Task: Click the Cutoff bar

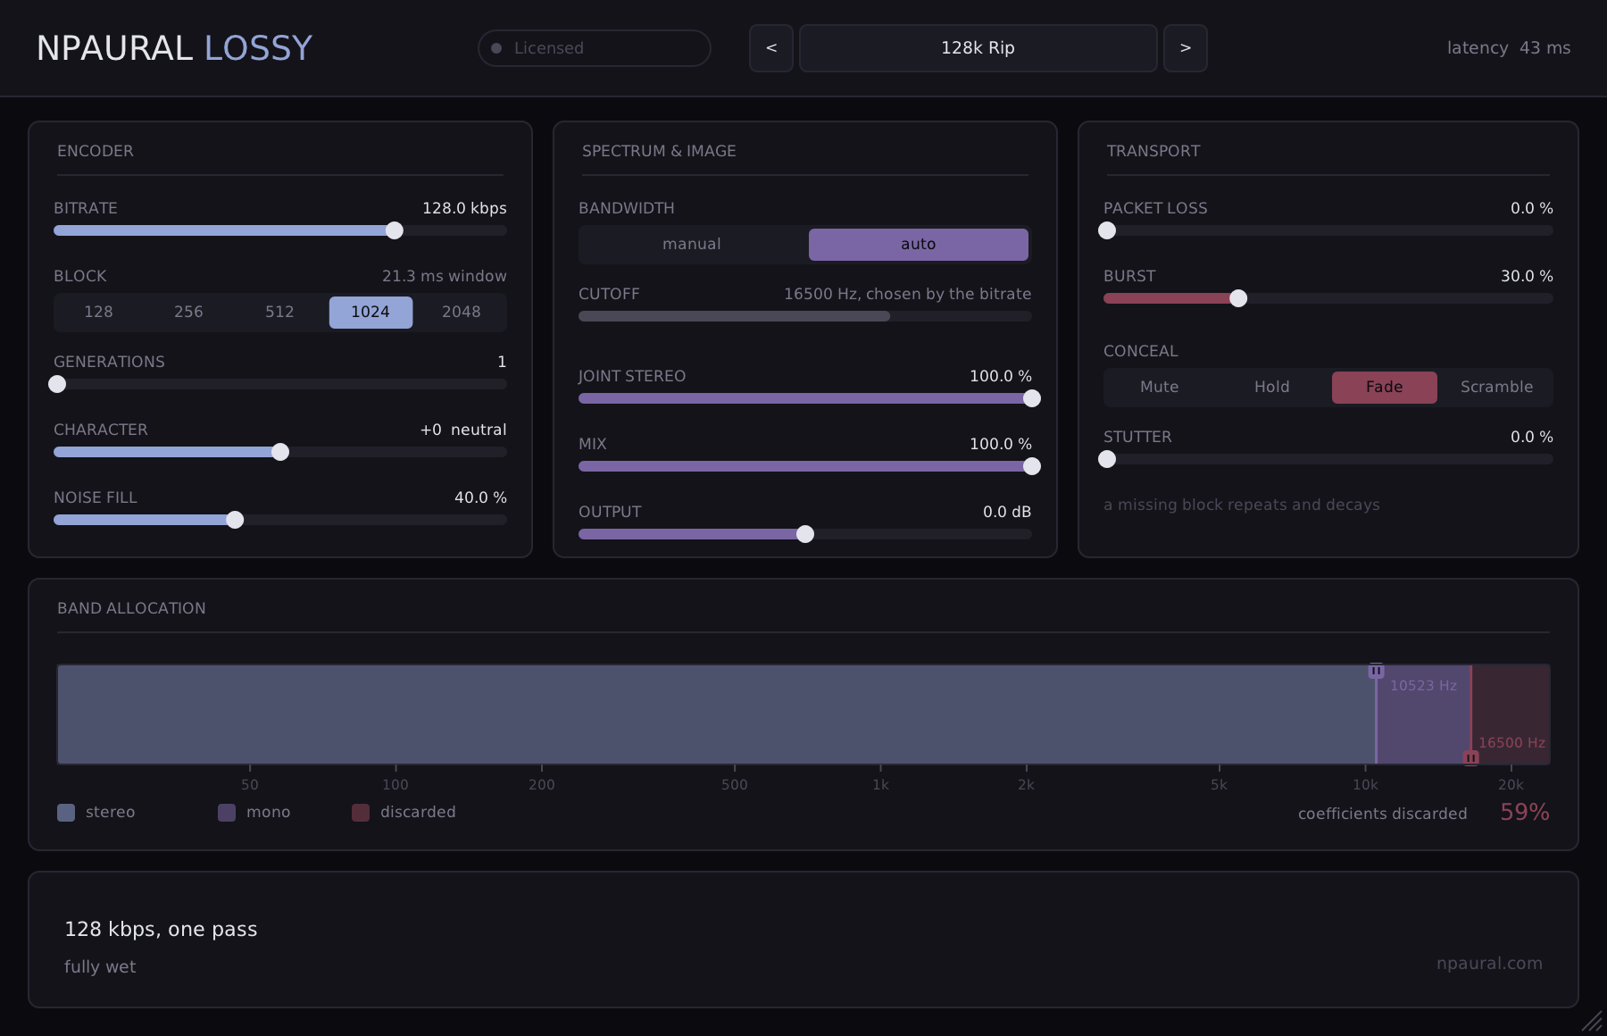Action: tap(805, 316)
